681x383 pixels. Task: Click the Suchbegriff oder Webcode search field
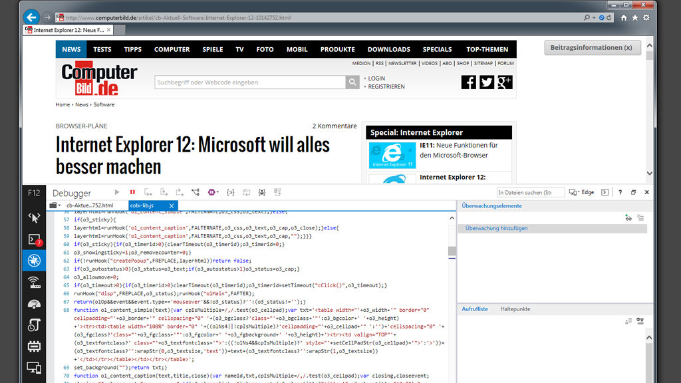pyautogui.click(x=250, y=82)
